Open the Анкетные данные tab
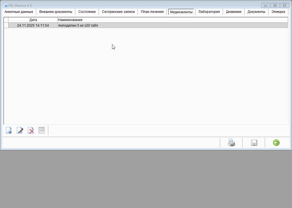The image size is (292, 208). coord(19,12)
